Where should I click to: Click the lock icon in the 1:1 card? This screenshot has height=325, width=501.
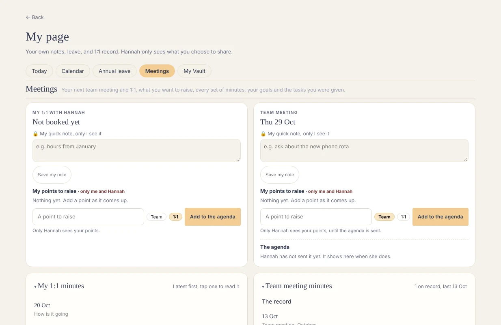35,134
